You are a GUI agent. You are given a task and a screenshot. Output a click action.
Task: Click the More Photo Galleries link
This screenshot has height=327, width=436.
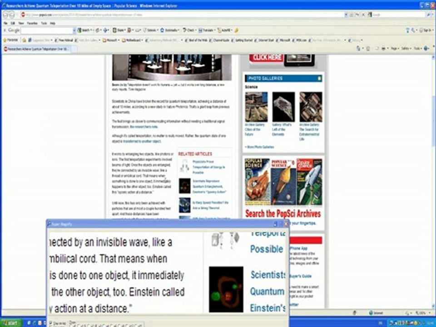(x=259, y=147)
